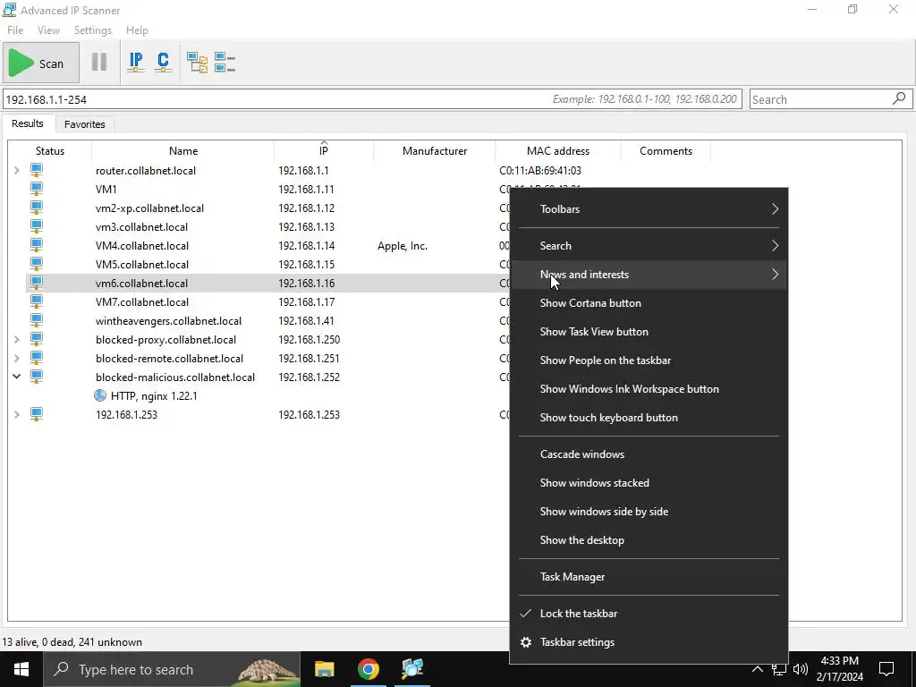Click the computer icon for vm6.collabnet.local
Screen dimensions: 916x687
(36, 282)
